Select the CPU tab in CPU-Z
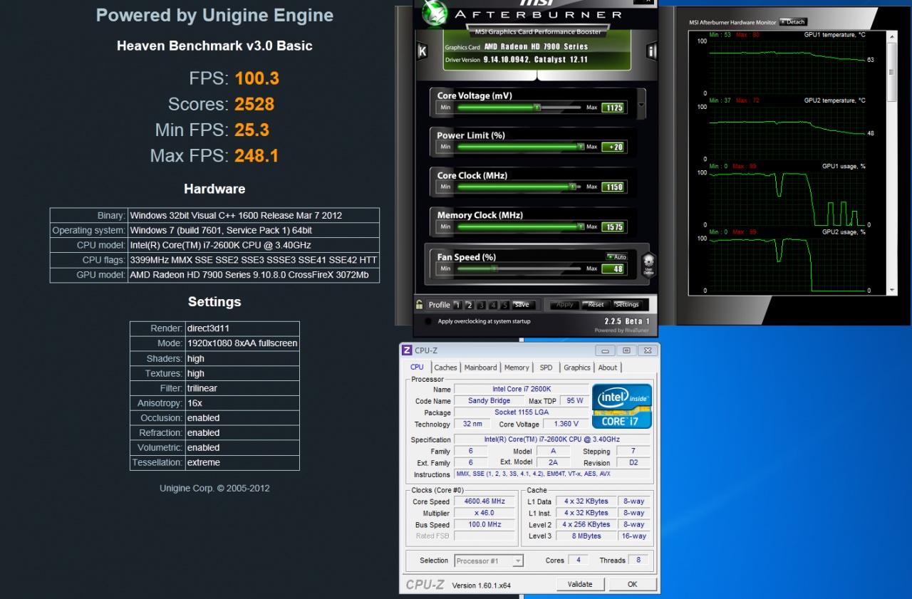The image size is (912, 599). [x=417, y=367]
